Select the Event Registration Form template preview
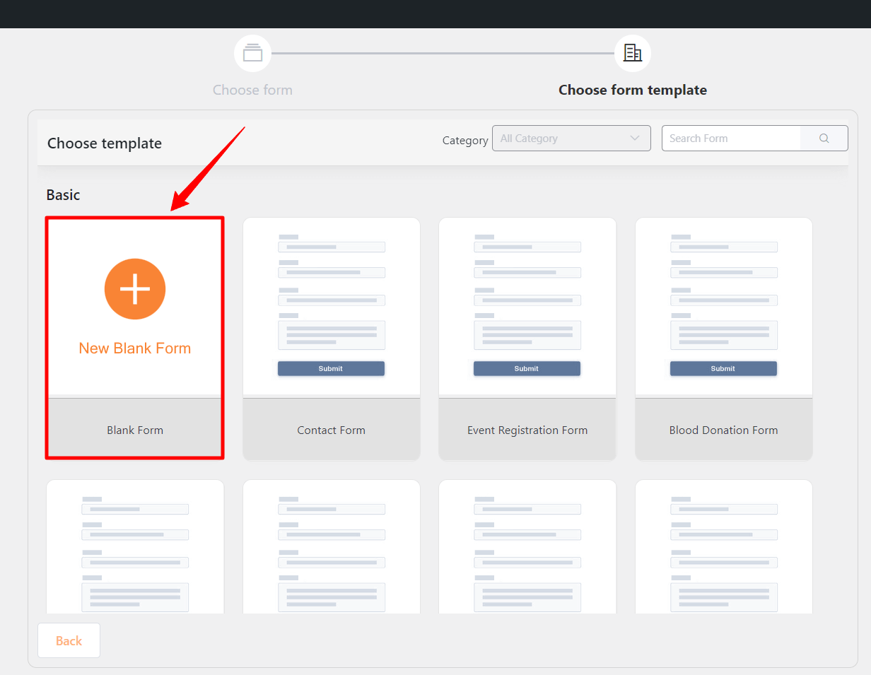871x675 pixels. coord(527,306)
